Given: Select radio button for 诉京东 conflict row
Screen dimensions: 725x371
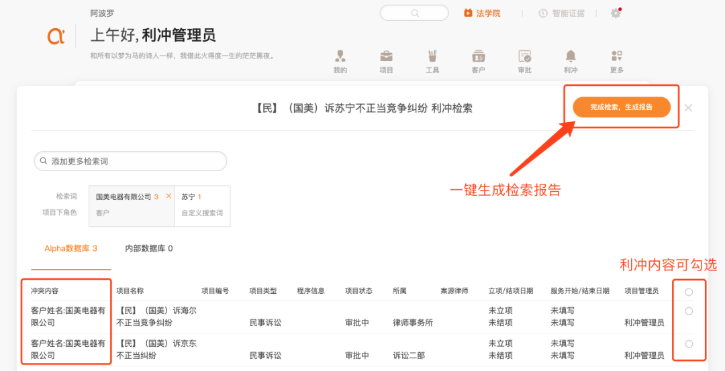Looking at the screenshot, I should pos(689,344).
